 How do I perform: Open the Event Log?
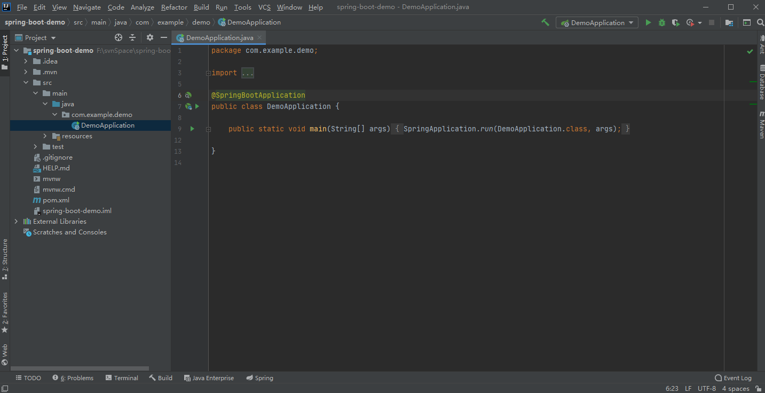(732, 378)
